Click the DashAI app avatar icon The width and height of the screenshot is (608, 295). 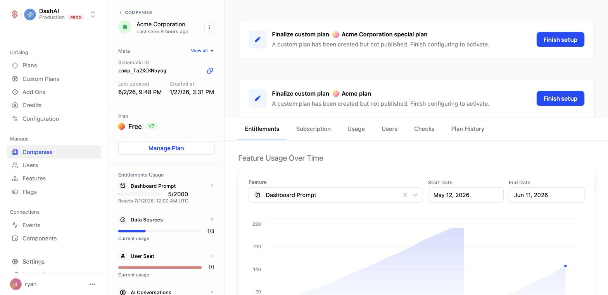point(30,14)
